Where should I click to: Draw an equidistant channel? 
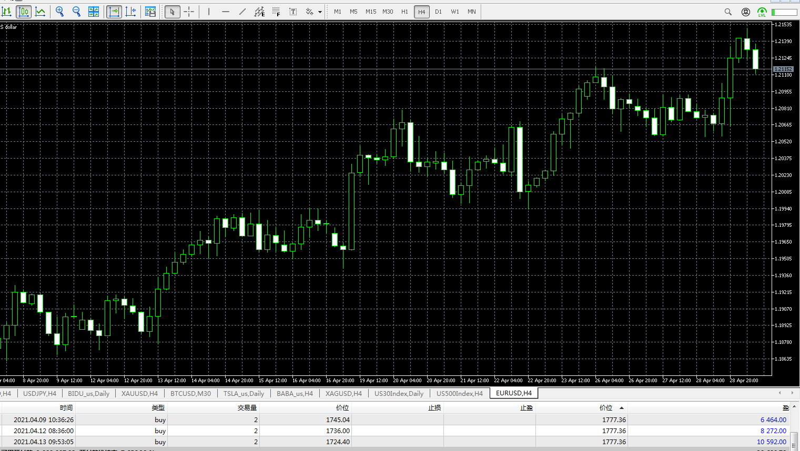pos(259,12)
